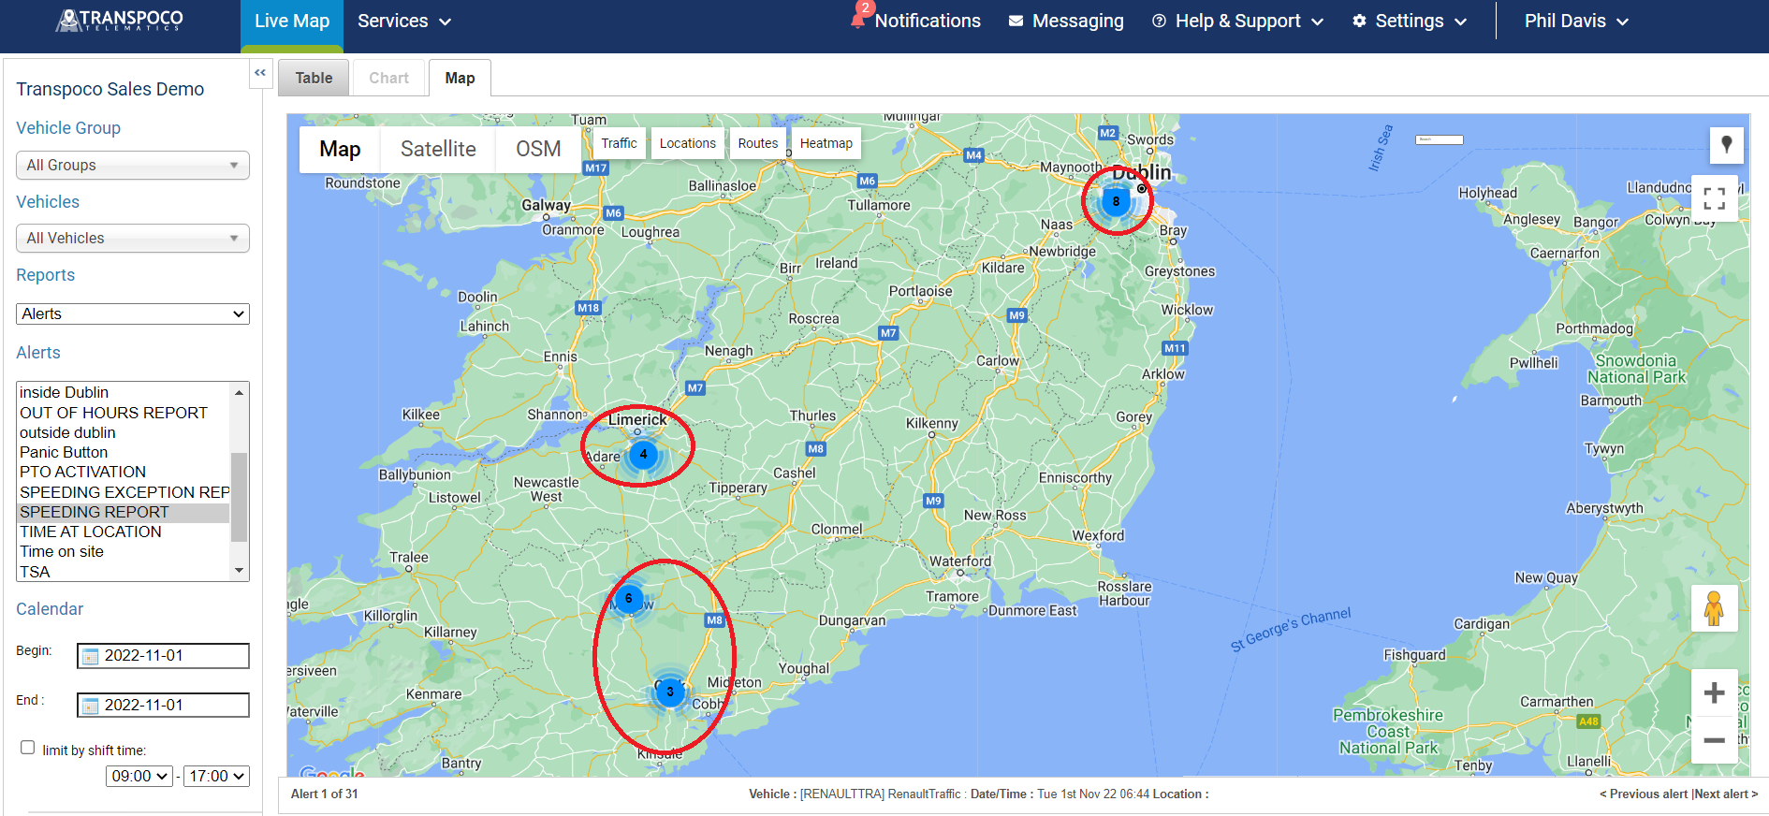The width and height of the screenshot is (1769, 816).
Task: Select the outside dublin alert
Action: pyautogui.click(x=123, y=432)
